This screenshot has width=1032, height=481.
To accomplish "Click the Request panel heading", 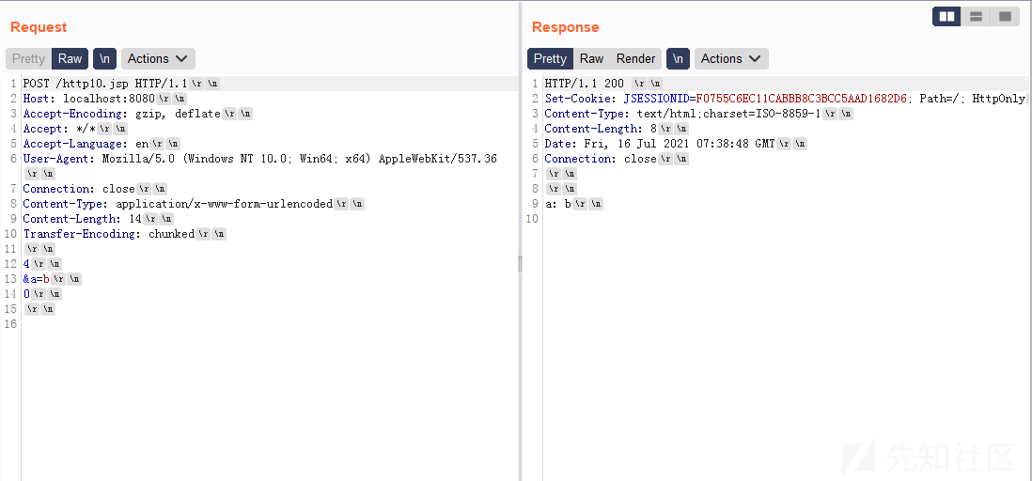I will point(39,27).
